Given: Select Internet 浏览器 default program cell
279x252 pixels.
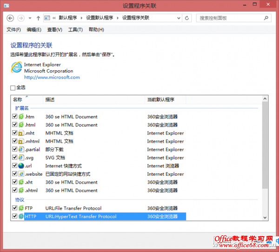Looking at the screenshot, I should (163, 166).
